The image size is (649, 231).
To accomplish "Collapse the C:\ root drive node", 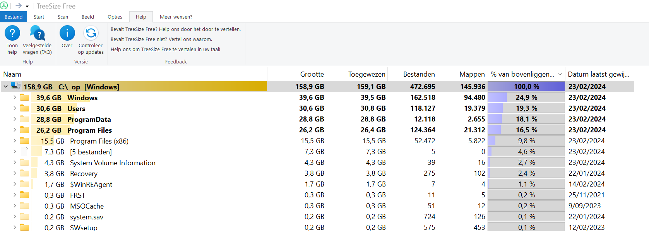I will click(x=5, y=87).
